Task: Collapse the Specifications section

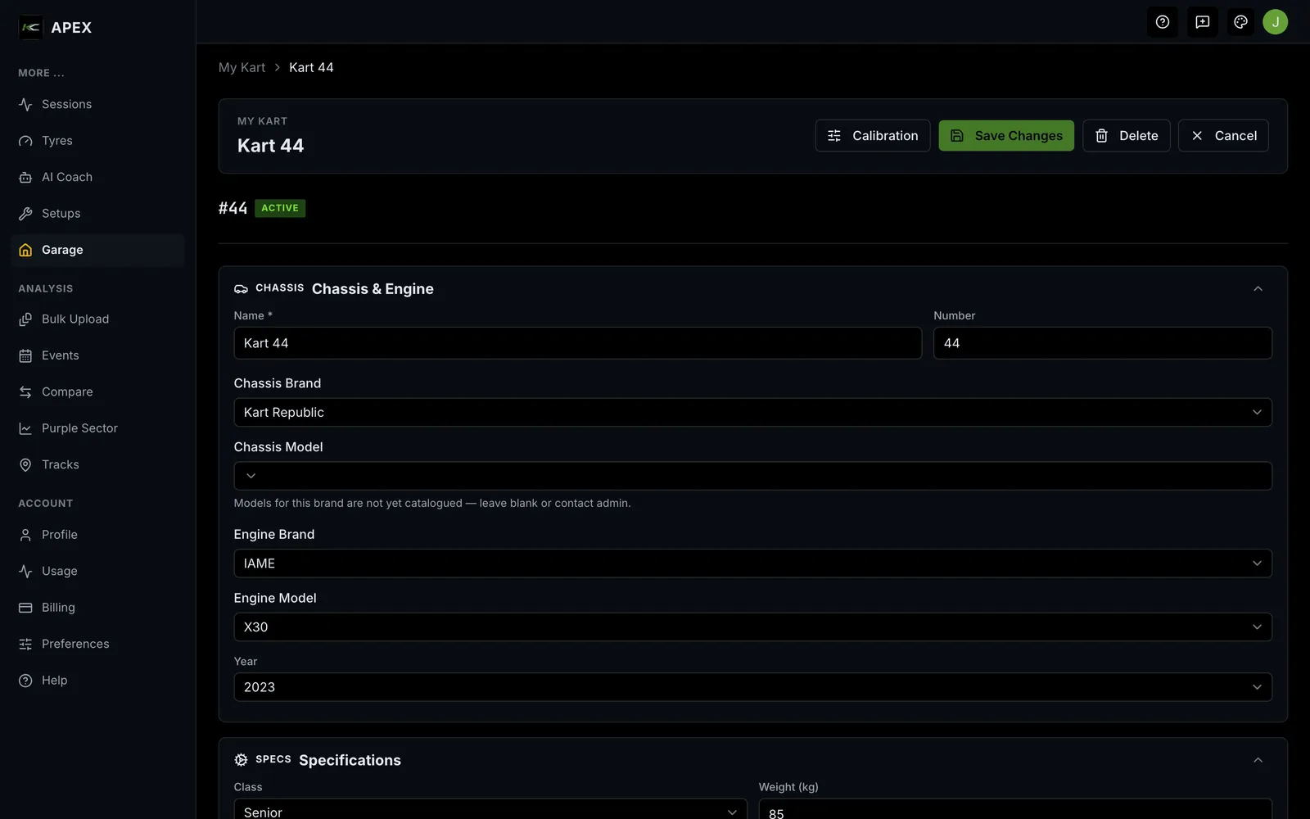Action: [x=1258, y=760]
